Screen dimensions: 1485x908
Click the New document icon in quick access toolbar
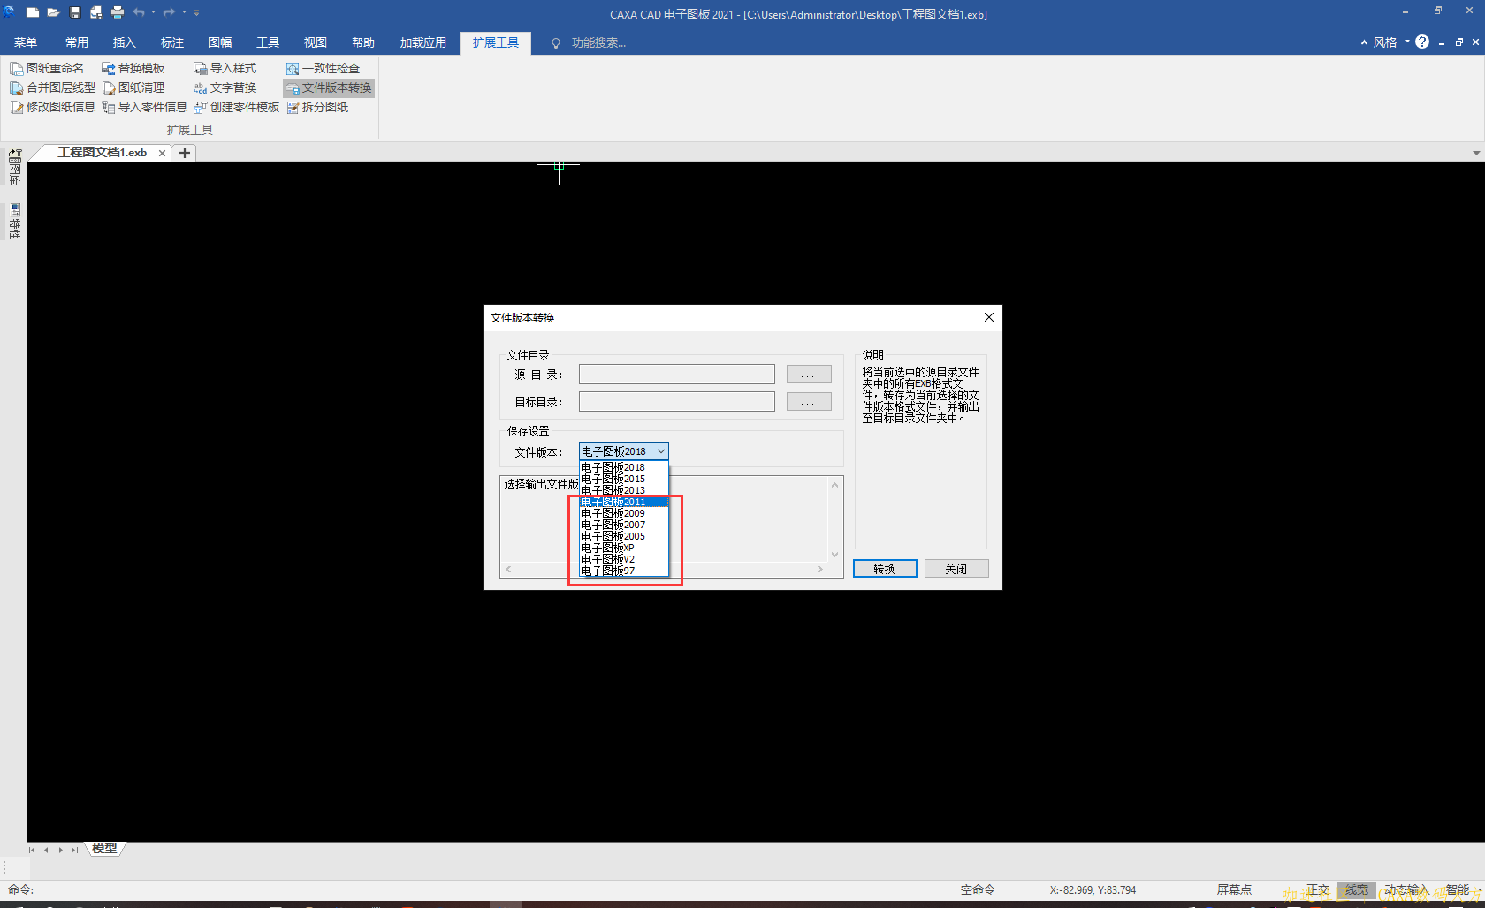tap(33, 12)
